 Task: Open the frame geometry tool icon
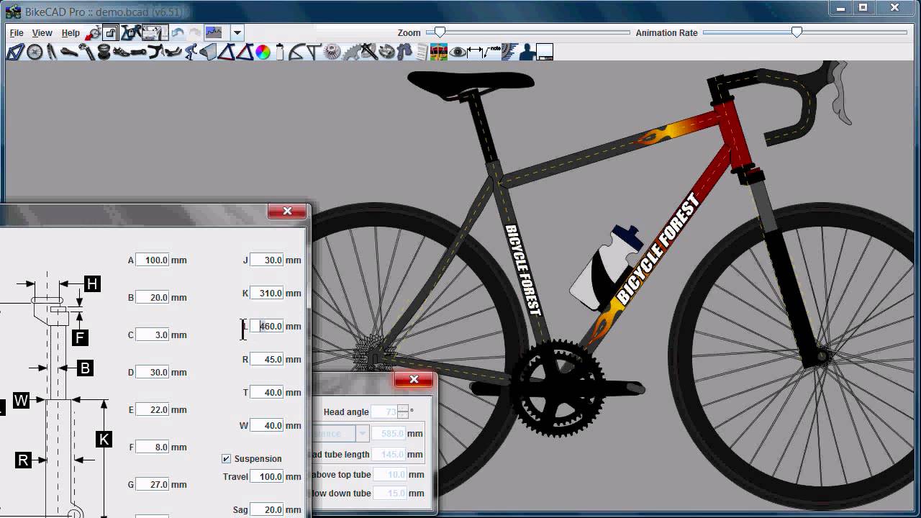click(x=15, y=52)
